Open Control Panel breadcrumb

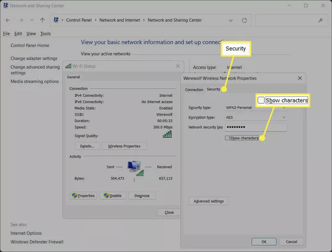click(x=79, y=20)
